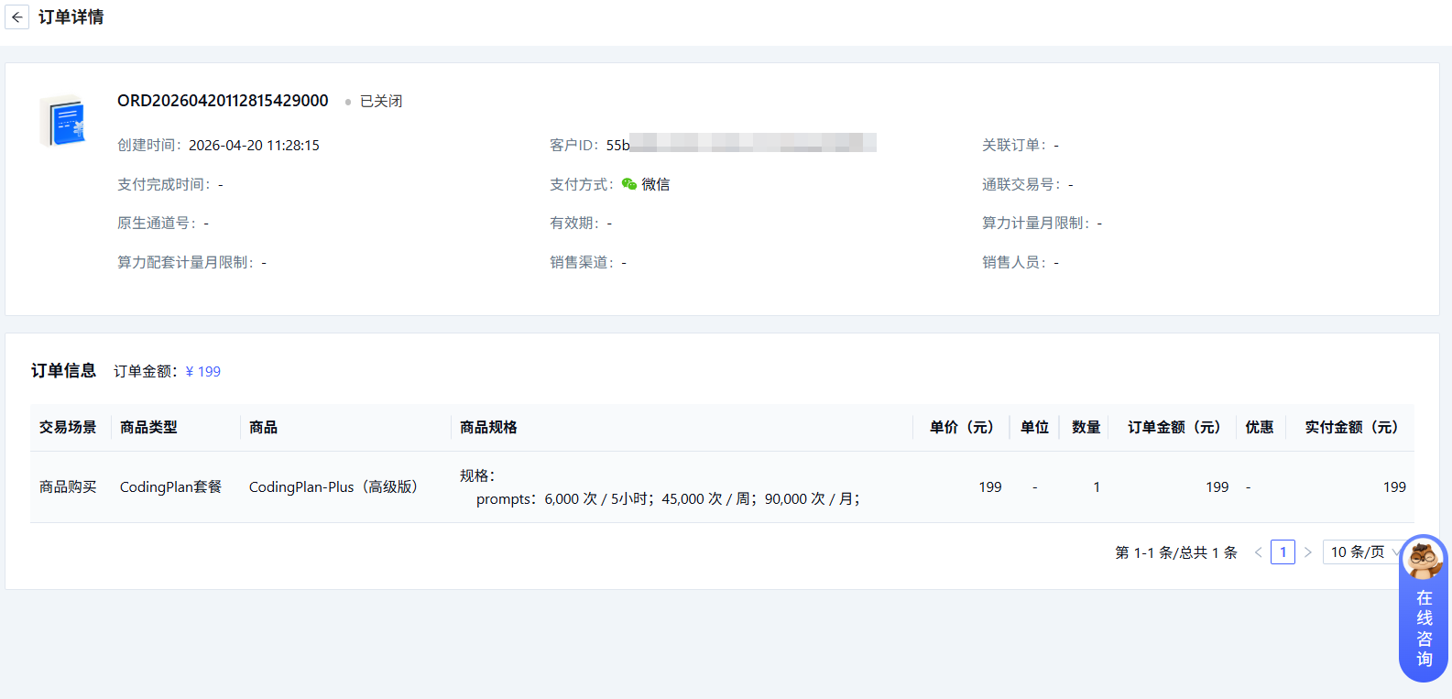
Task: Click the 单位 column header
Action: click(x=1034, y=427)
